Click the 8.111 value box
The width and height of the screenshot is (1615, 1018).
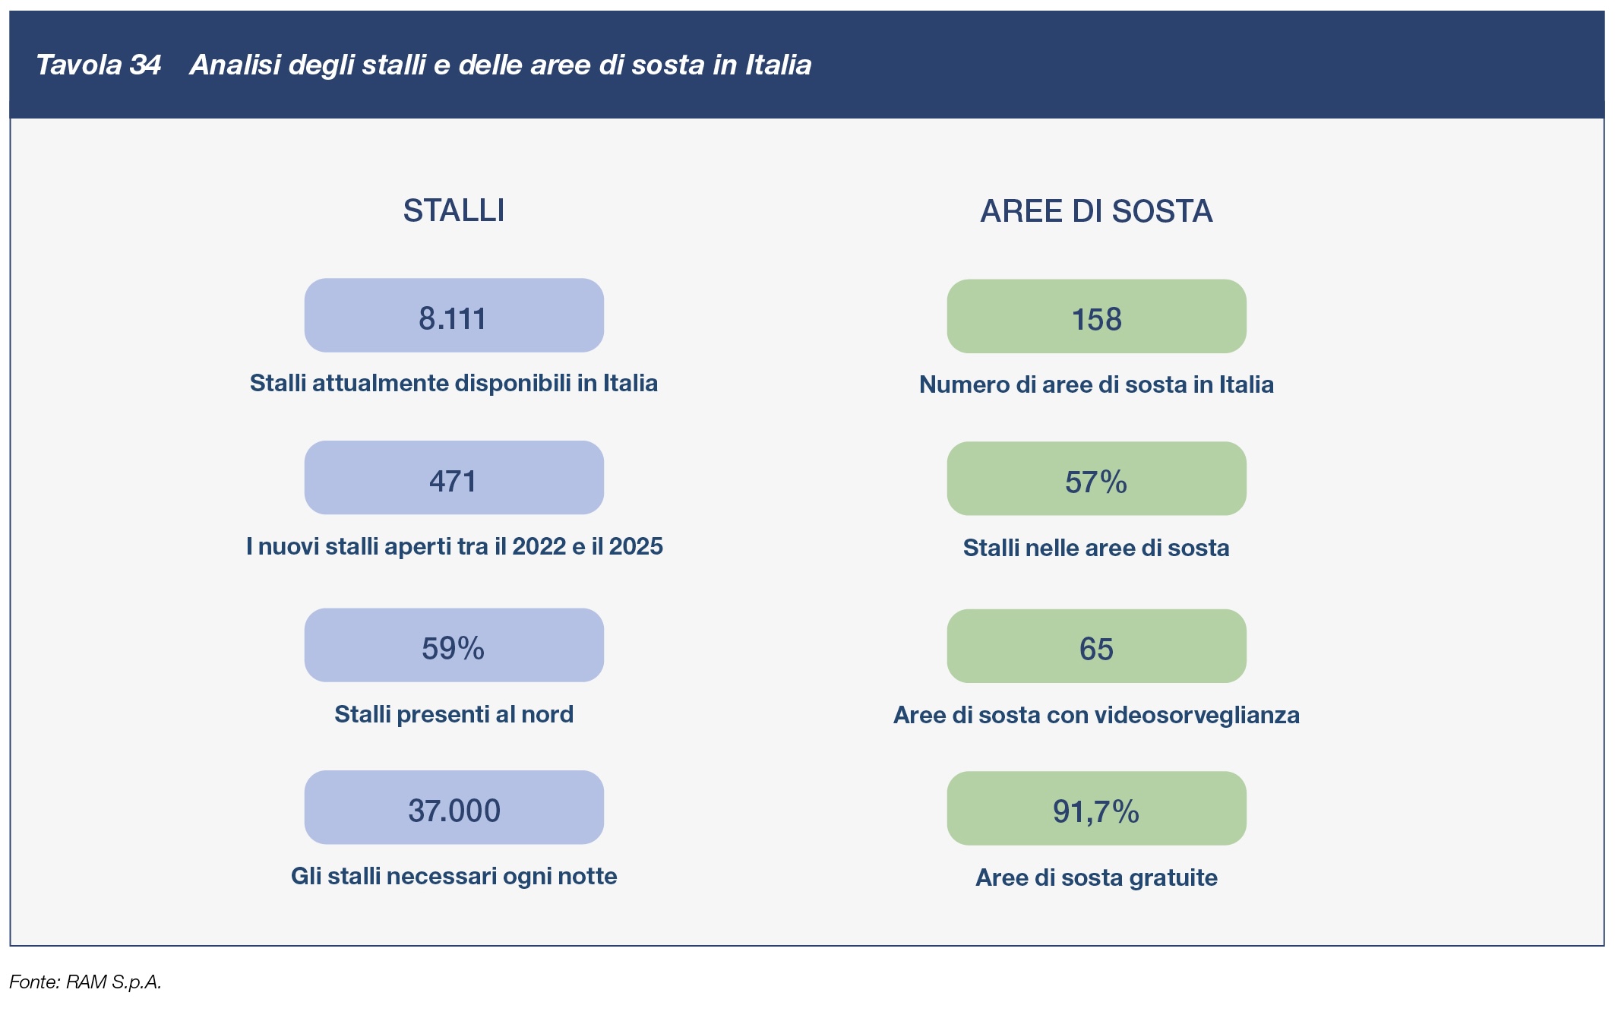(454, 316)
